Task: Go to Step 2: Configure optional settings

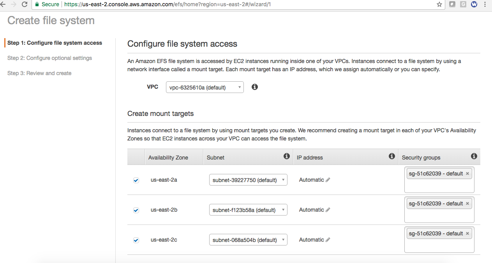Action: (x=49, y=58)
